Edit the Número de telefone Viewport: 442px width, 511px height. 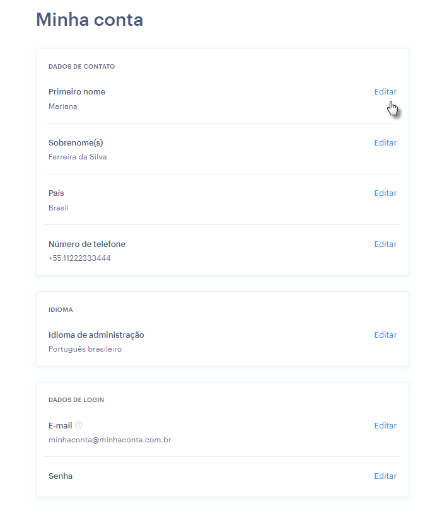click(x=385, y=244)
